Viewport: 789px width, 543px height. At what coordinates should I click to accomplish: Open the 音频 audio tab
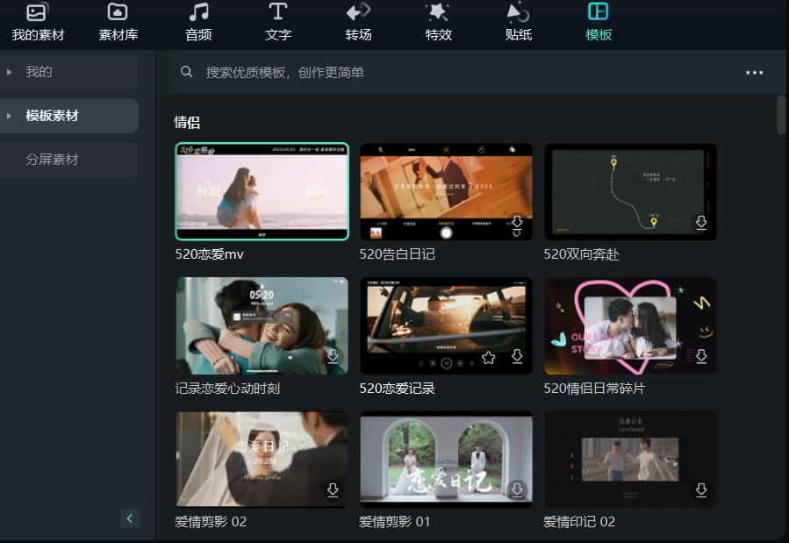(x=198, y=23)
